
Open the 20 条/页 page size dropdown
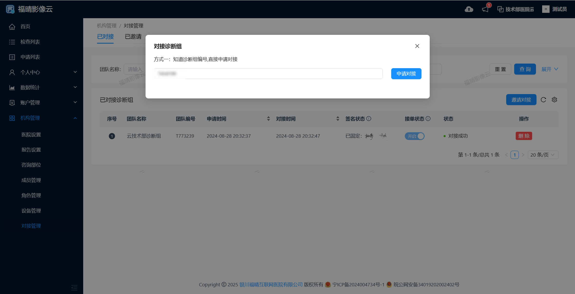point(543,155)
